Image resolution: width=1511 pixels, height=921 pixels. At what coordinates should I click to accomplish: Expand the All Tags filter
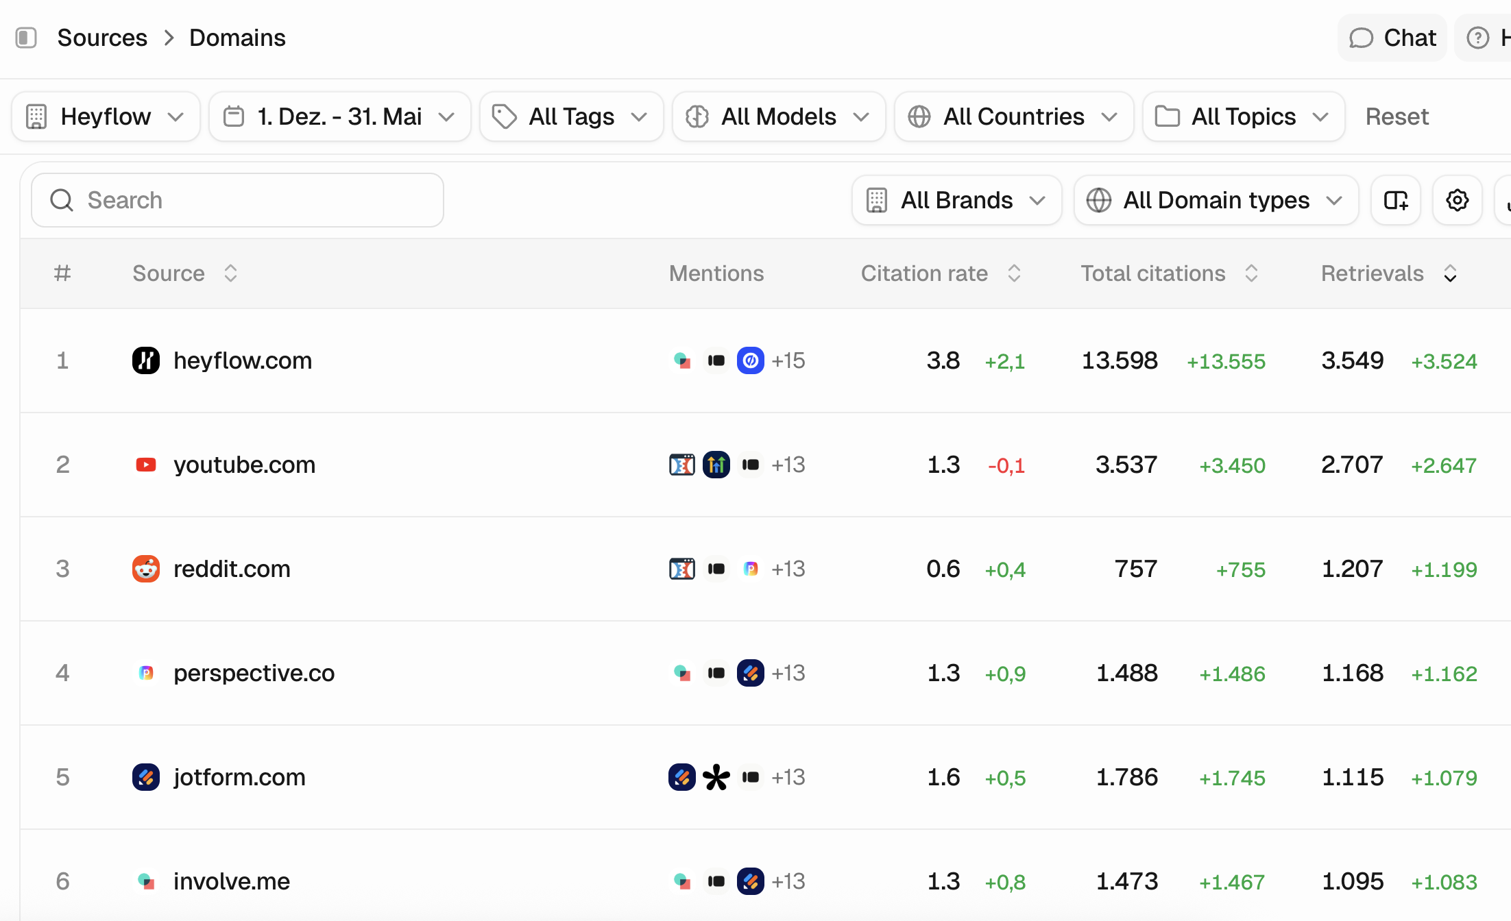click(x=572, y=116)
